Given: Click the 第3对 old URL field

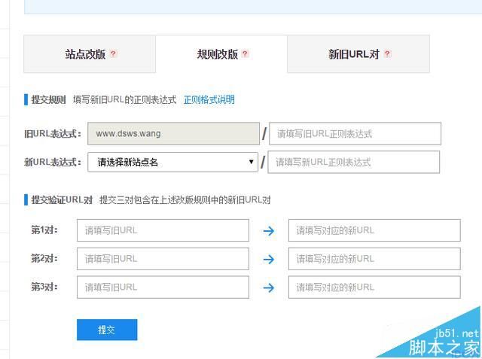Looking at the screenshot, I should [163, 288].
